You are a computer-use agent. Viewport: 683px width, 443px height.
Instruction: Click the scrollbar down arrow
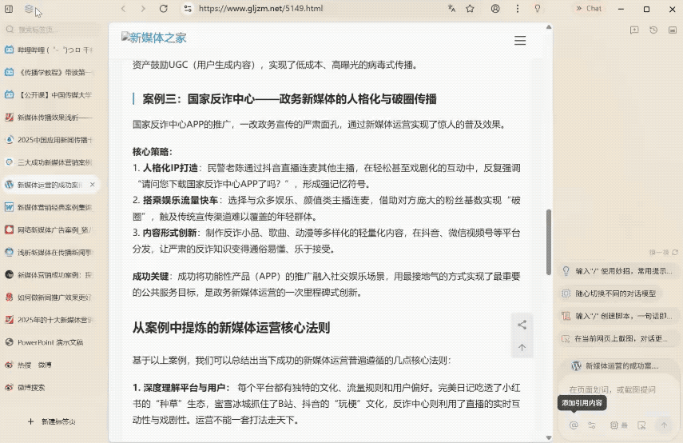click(549, 437)
